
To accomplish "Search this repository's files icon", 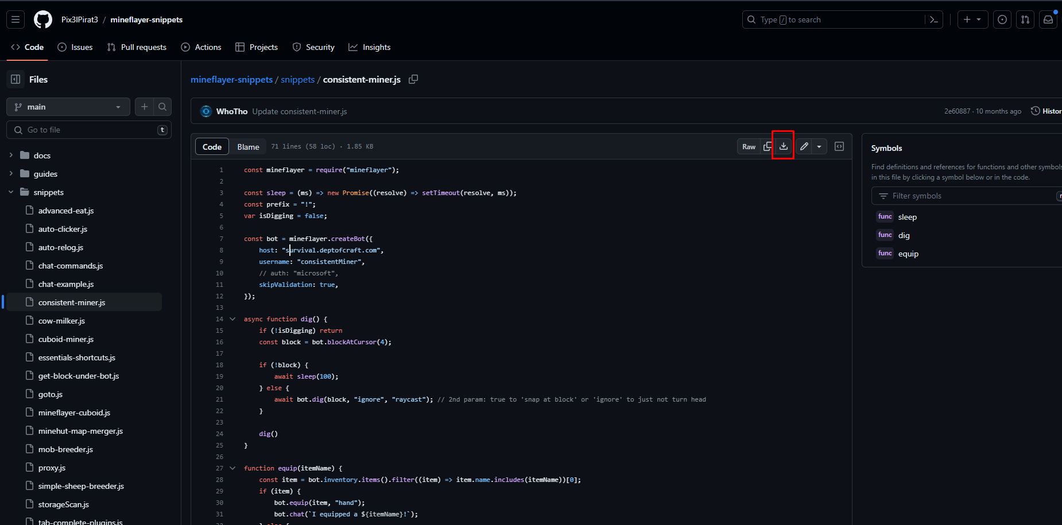I will coord(162,107).
